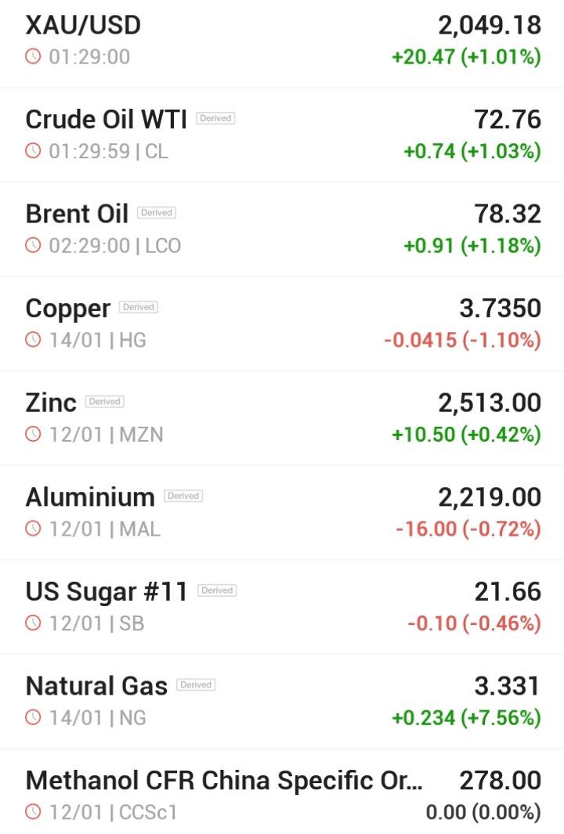Select Aluminium change -16.00 (-0.72%)

point(468,529)
